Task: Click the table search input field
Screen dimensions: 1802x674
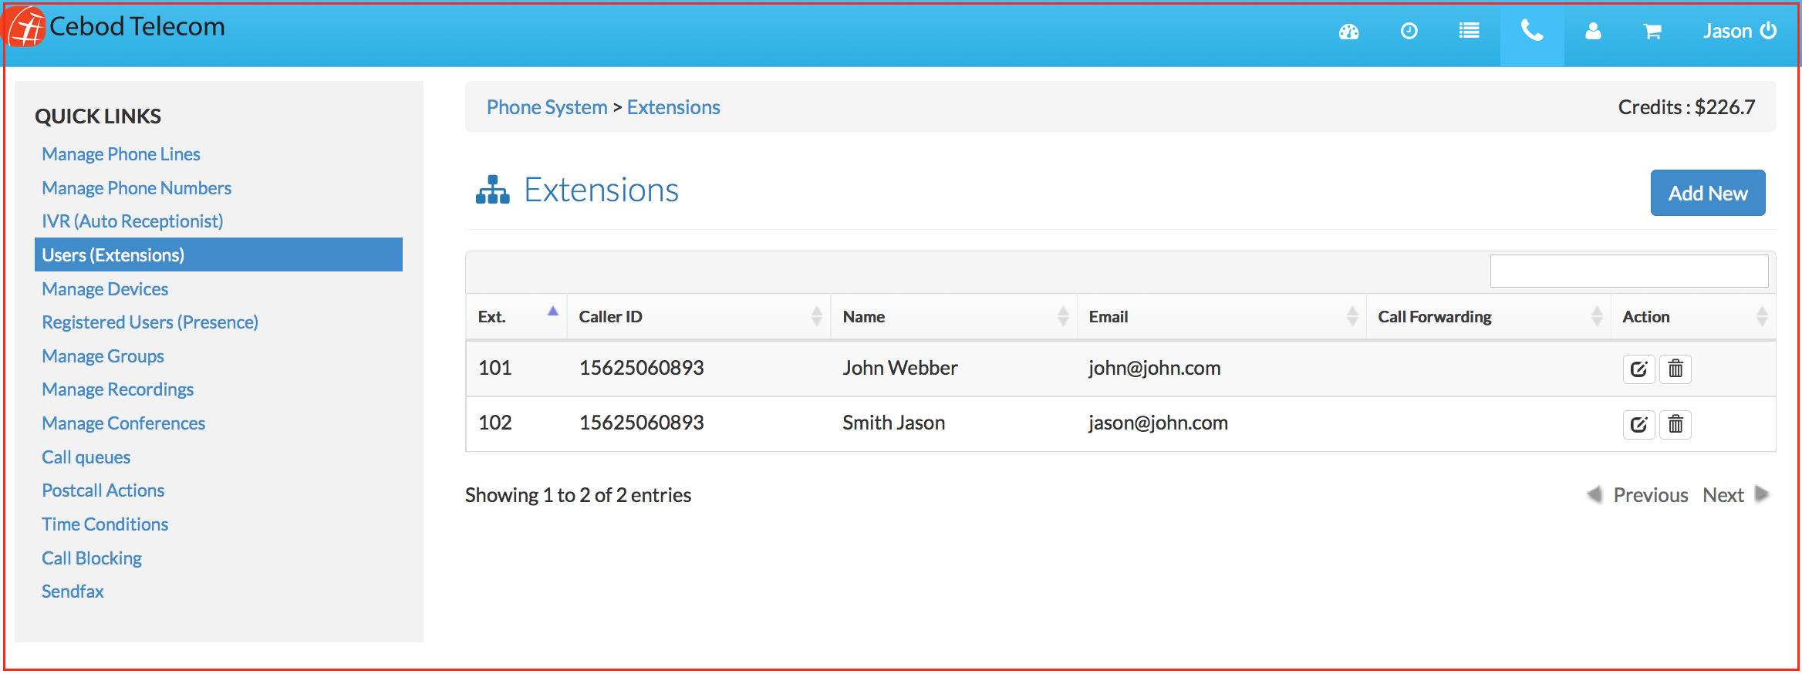Action: pos(1629,271)
